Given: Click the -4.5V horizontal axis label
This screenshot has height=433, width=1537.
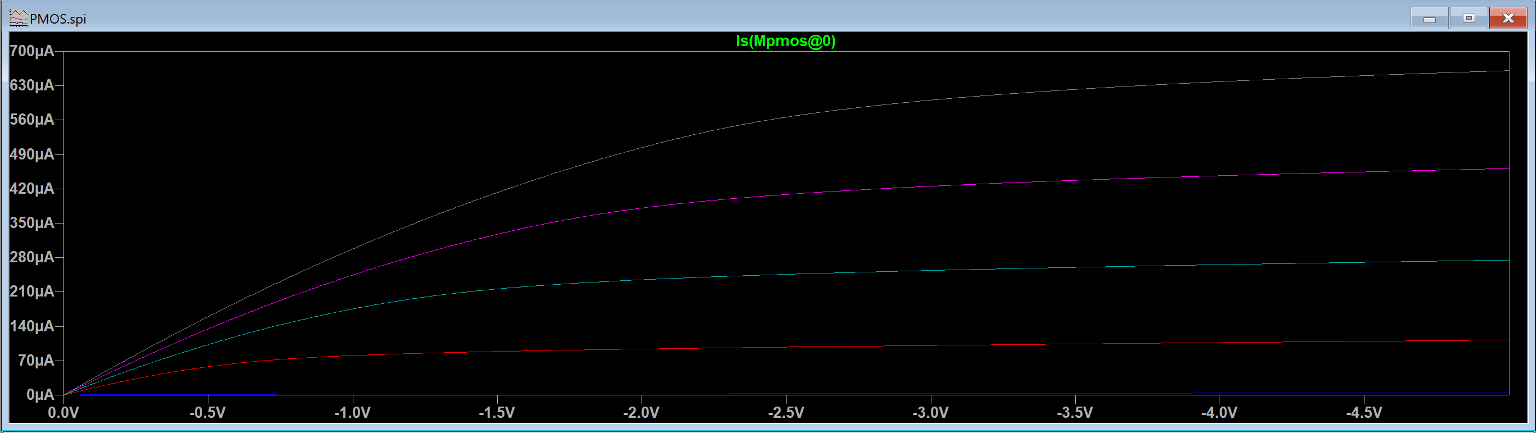Looking at the screenshot, I should (x=1364, y=413).
